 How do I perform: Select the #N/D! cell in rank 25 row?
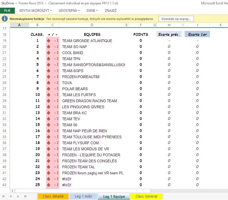92,185
